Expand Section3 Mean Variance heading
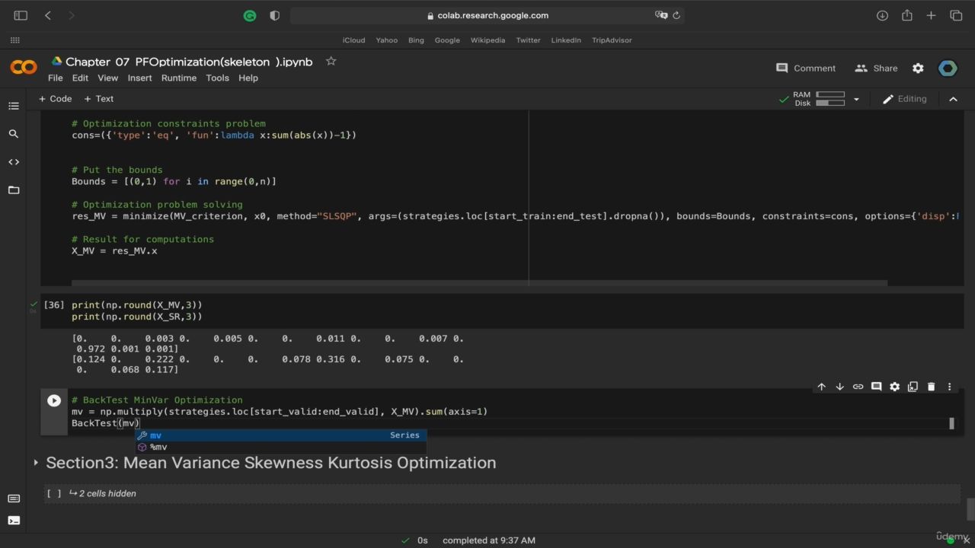975x548 pixels. pyautogui.click(x=36, y=463)
